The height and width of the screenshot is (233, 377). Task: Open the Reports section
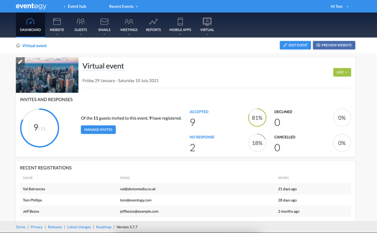pyautogui.click(x=153, y=25)
